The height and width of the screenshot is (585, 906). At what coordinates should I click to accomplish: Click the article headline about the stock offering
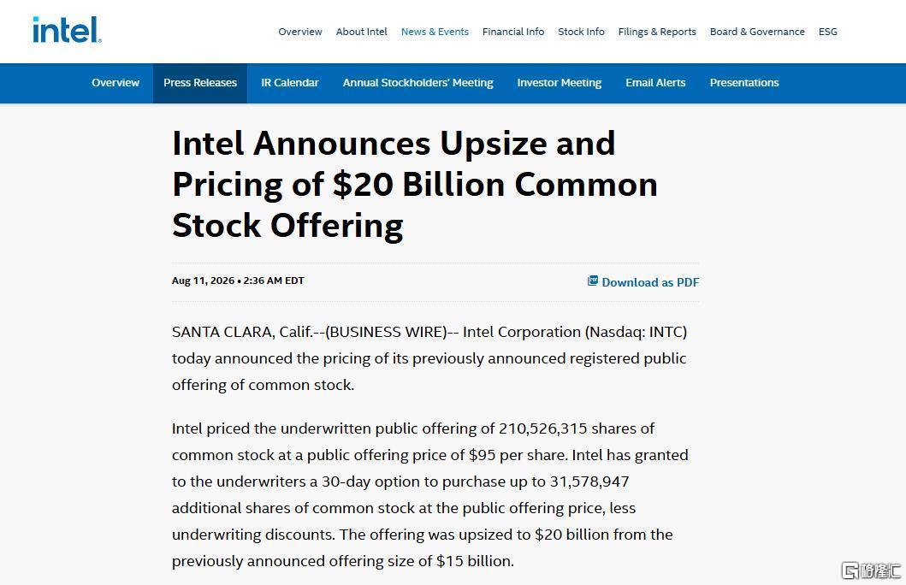pos(415,184)
